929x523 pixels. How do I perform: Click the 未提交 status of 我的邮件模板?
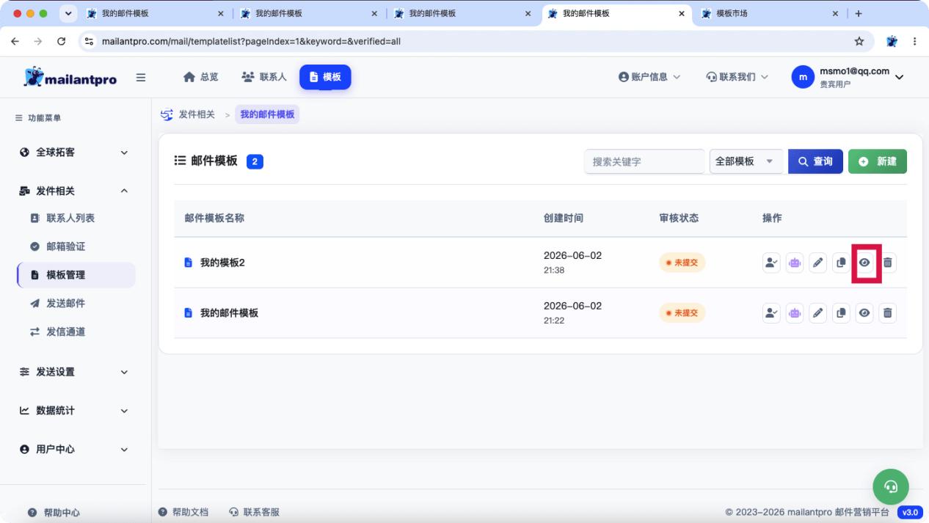[682, 313]
